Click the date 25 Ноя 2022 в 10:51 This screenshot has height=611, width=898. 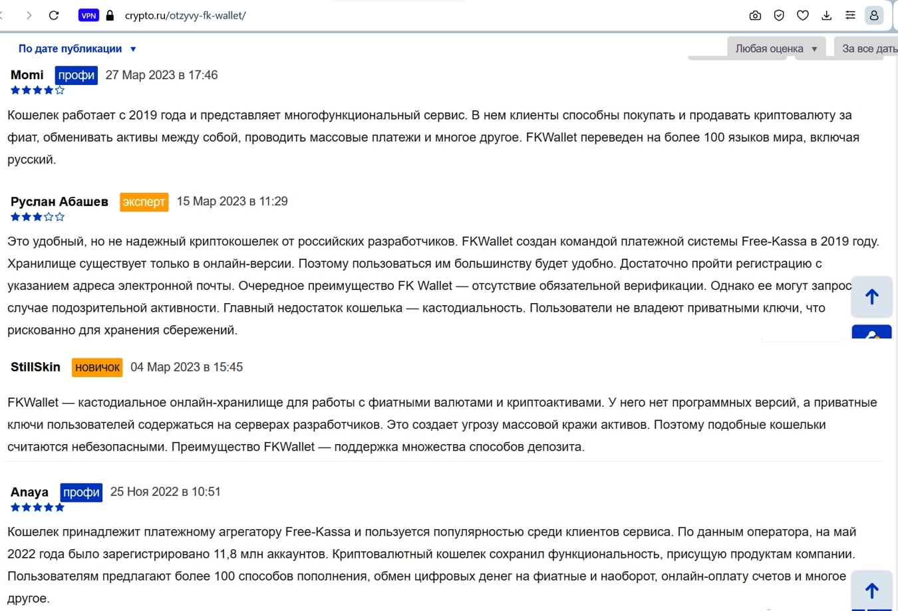166,492
